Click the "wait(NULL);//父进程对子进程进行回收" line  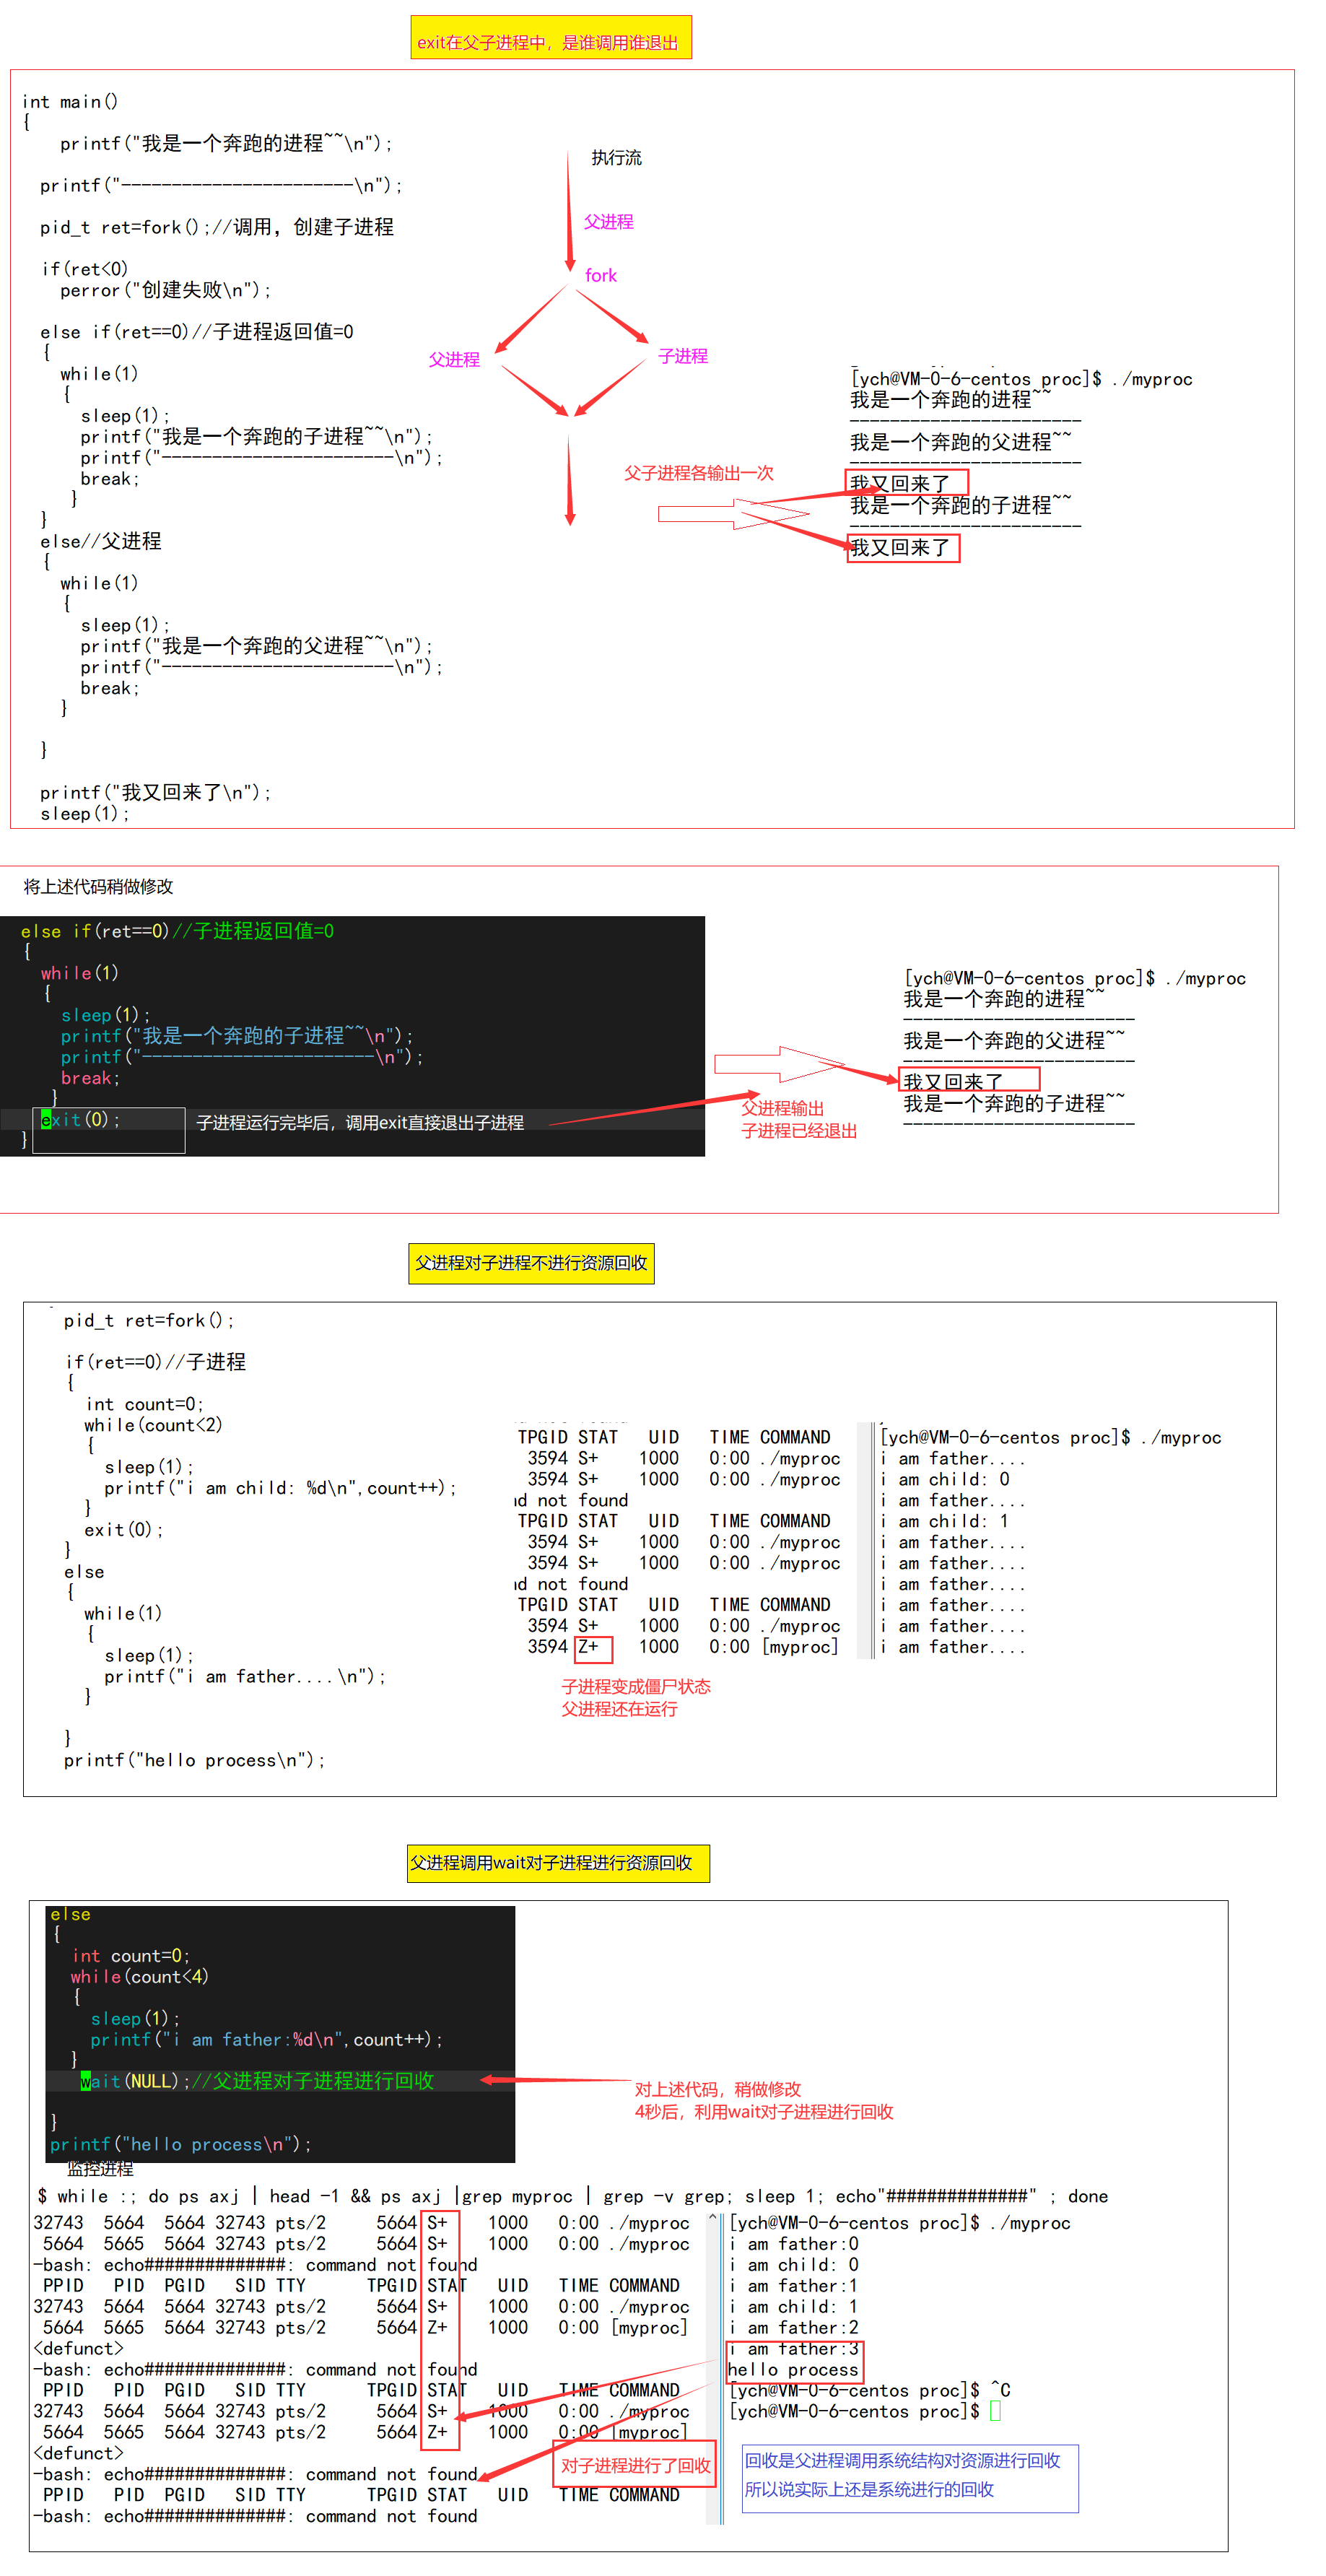point(258,2081)
